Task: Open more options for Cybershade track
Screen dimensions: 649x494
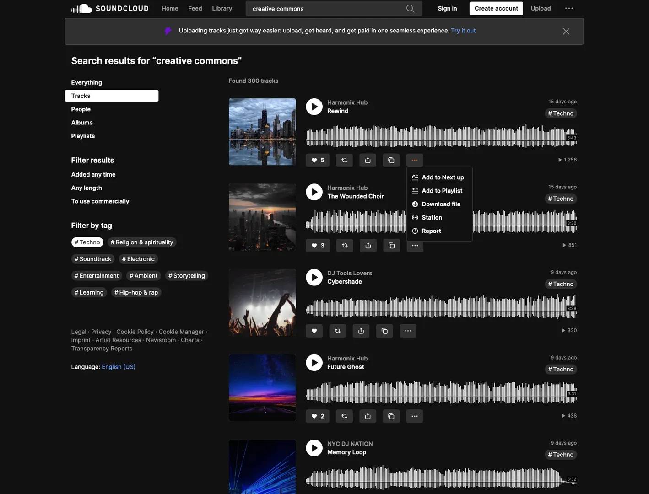Action: point(408,331)
